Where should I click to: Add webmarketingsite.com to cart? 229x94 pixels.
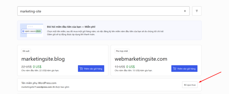pyautogui.click(x=184, y=68)
